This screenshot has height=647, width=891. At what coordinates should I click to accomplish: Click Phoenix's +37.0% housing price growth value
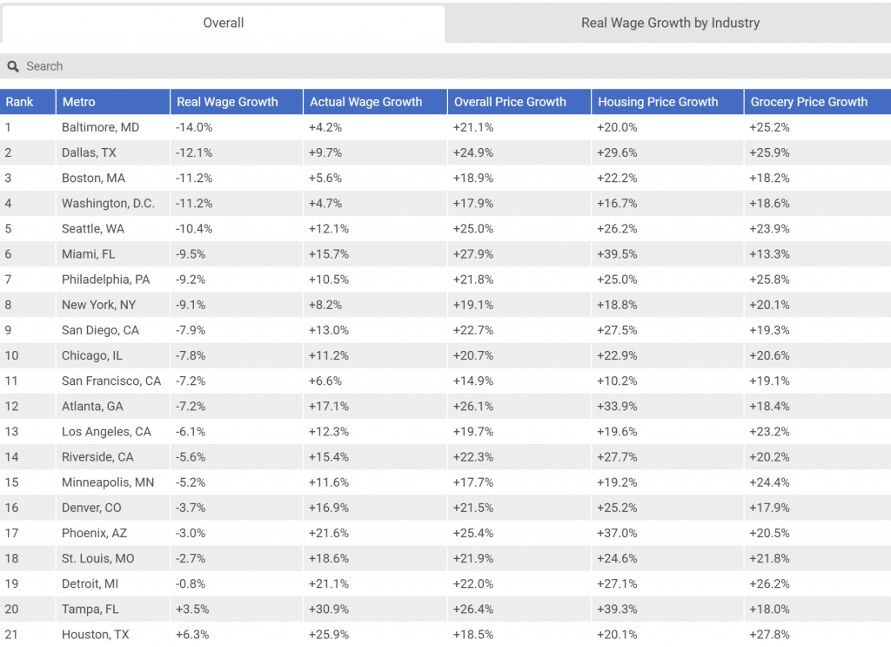pos(617,533)
